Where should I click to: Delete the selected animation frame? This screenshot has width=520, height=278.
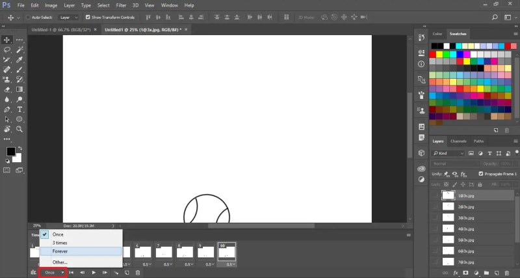point(138,273)
